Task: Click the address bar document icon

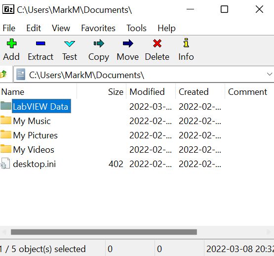Action: (x=21, y=74)
